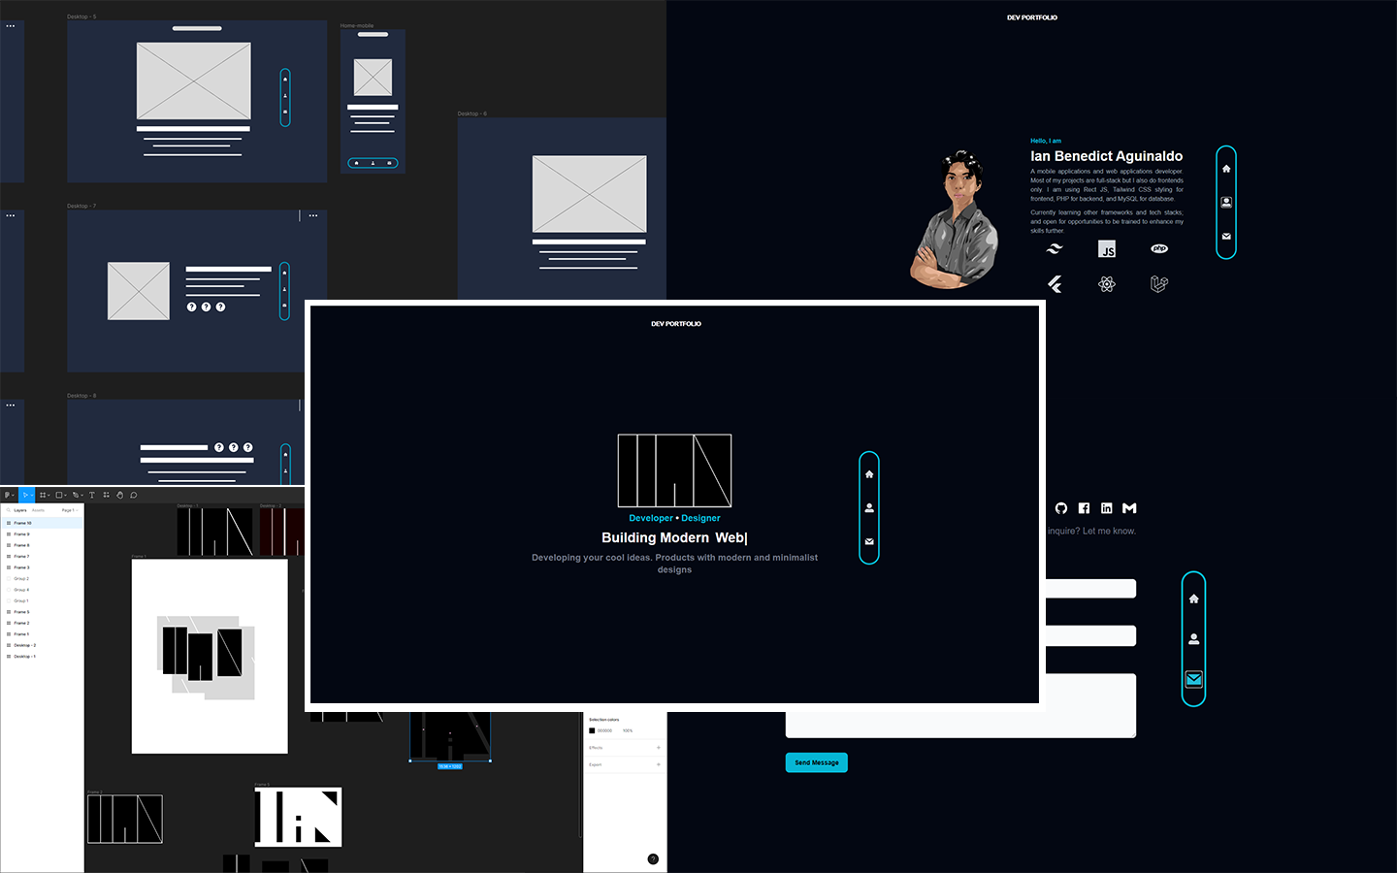
Task: Open the Frame tool dropdown arrow
Action: (49, 495)
